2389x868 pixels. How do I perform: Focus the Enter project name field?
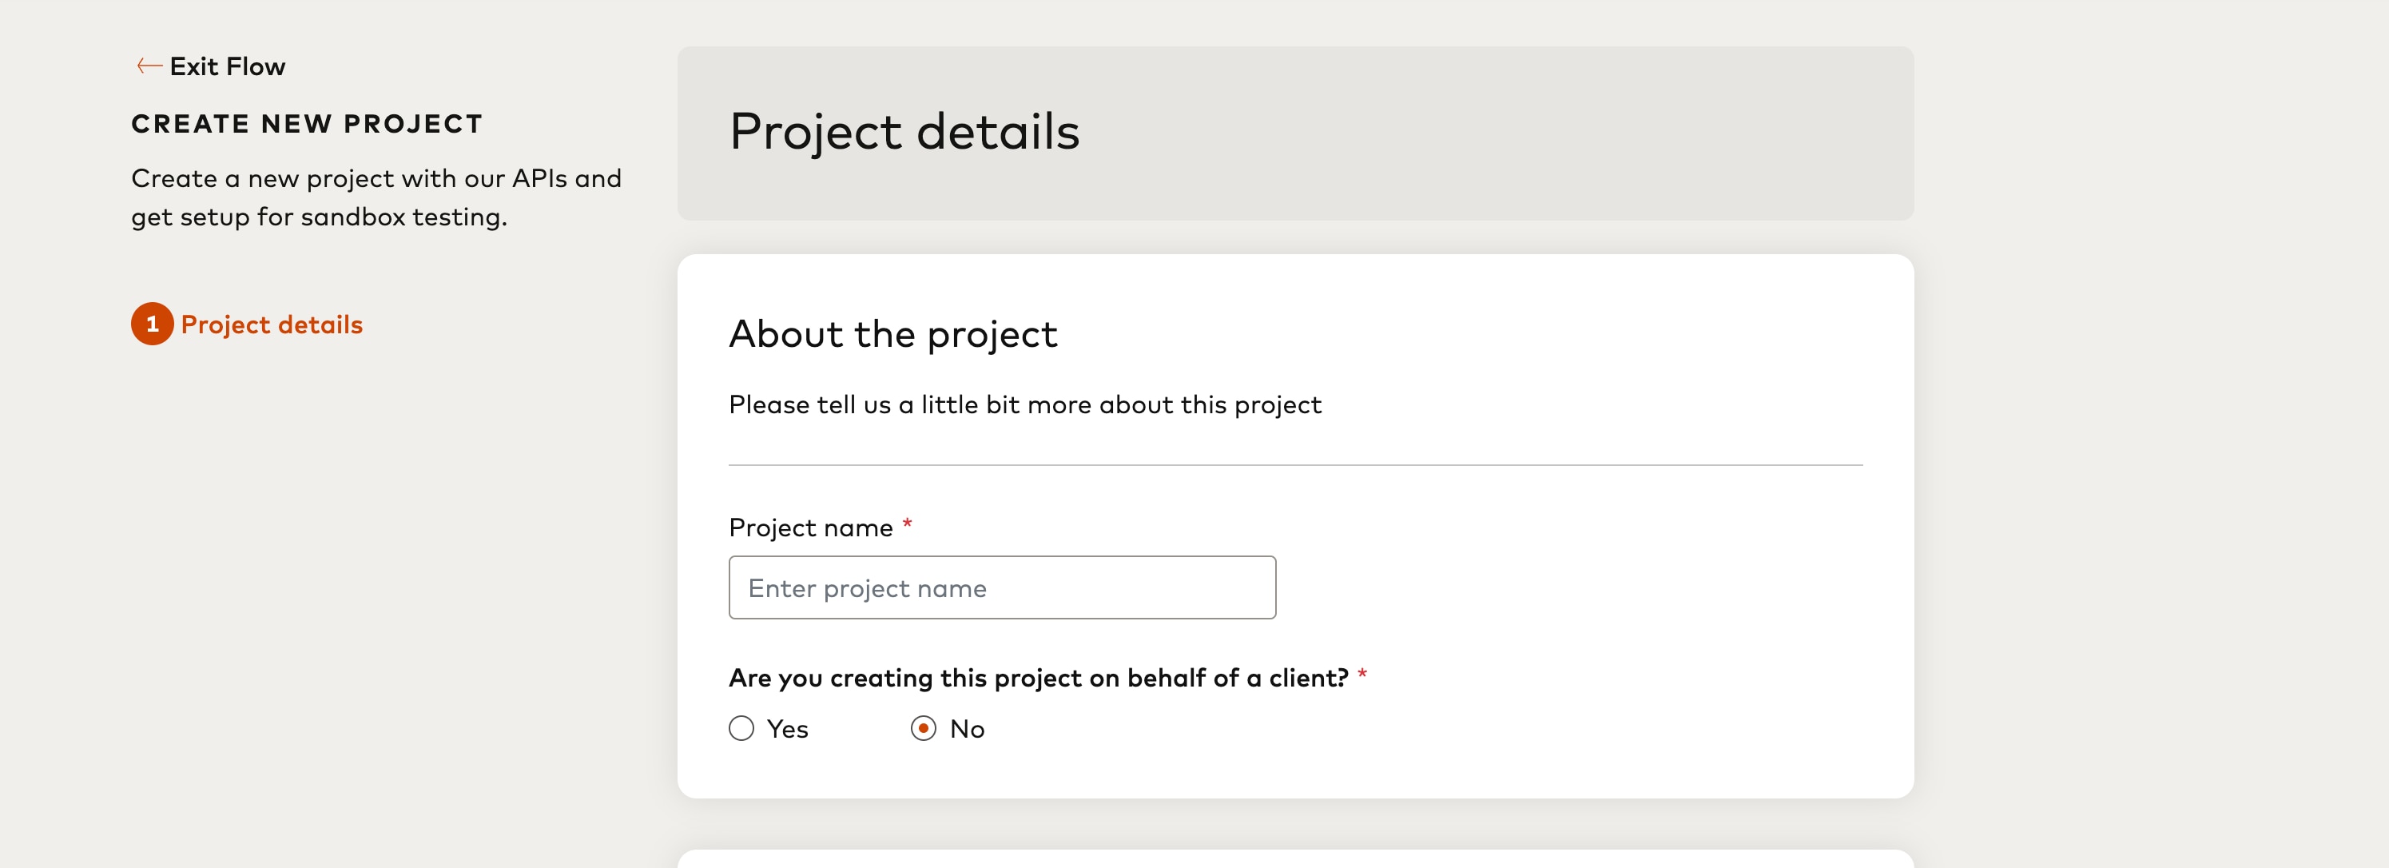(x=1002, y=588)
